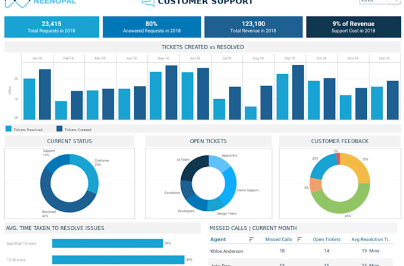Open the year filter dropdown
404x266 pixels.
(x=380, y=2)
